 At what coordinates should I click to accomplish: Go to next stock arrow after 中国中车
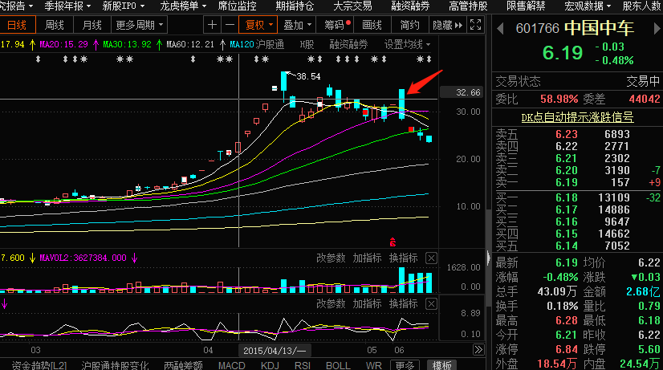pos(657,29)
